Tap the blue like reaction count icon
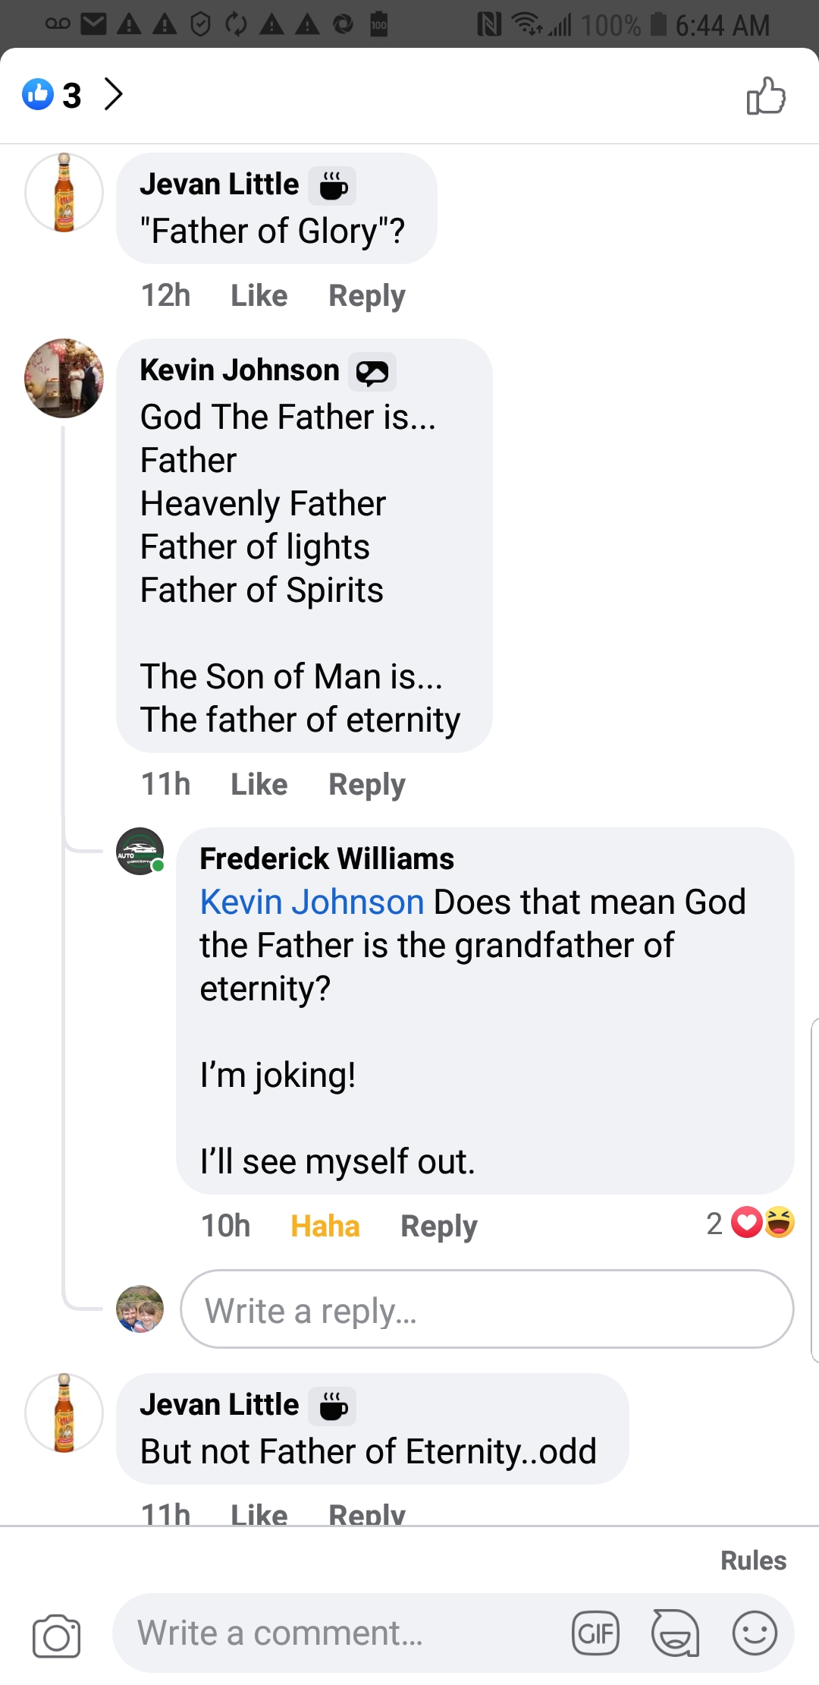The height and width of the screenshot is (1685, 819). coord(38,95)
